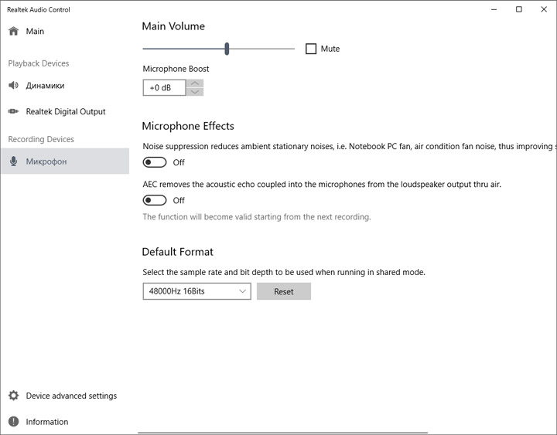Click the Reset default format button

click(x=284, y=291)
